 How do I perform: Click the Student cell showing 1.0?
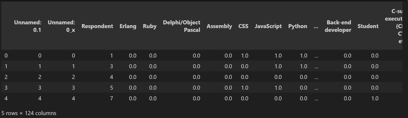[x=374, y=98]
